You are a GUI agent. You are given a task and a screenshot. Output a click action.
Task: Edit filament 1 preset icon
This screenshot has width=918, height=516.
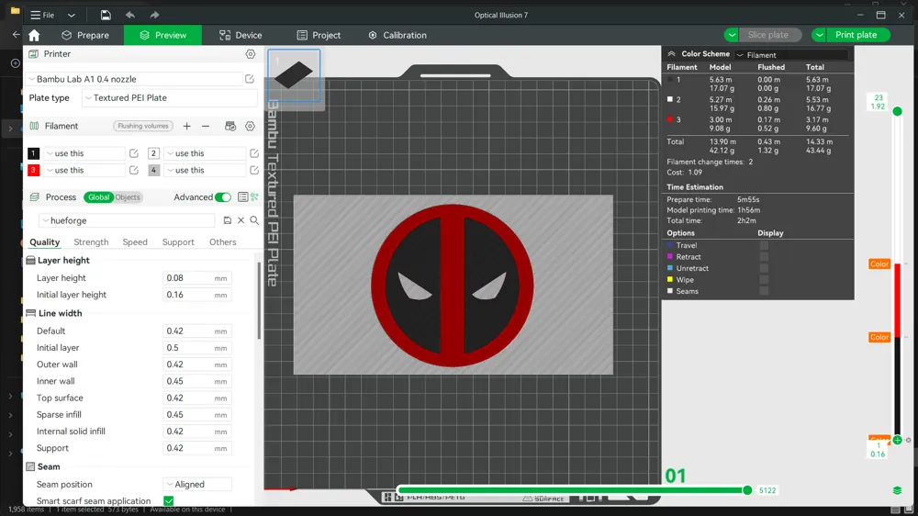click(x=133, y=153)
